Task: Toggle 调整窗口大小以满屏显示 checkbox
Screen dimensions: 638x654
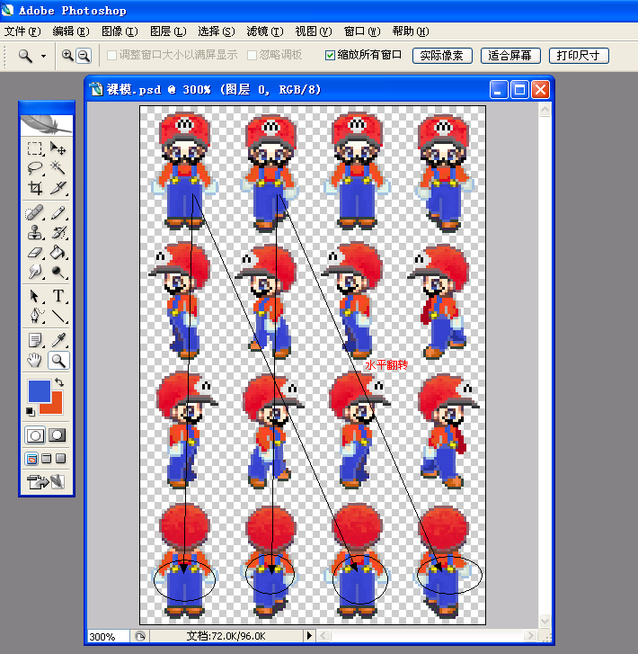Action: [111, 55]
